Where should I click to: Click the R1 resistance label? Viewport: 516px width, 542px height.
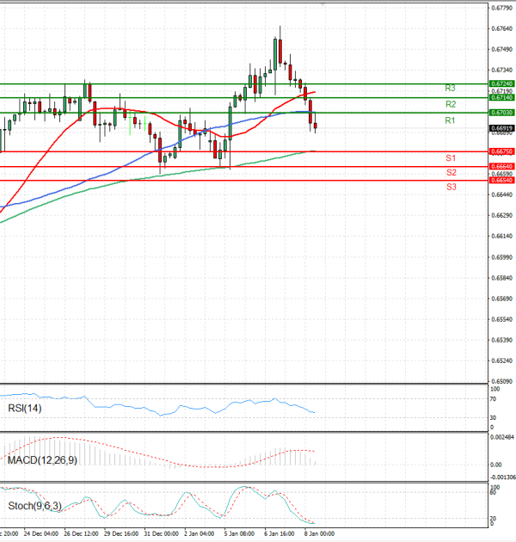(450, 121)
